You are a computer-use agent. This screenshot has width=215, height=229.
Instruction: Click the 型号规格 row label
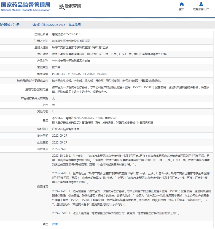pos(42,74)
